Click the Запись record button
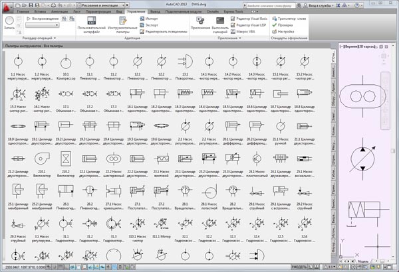The width and height of the screenshot is (399, 272). coord(8,23)
